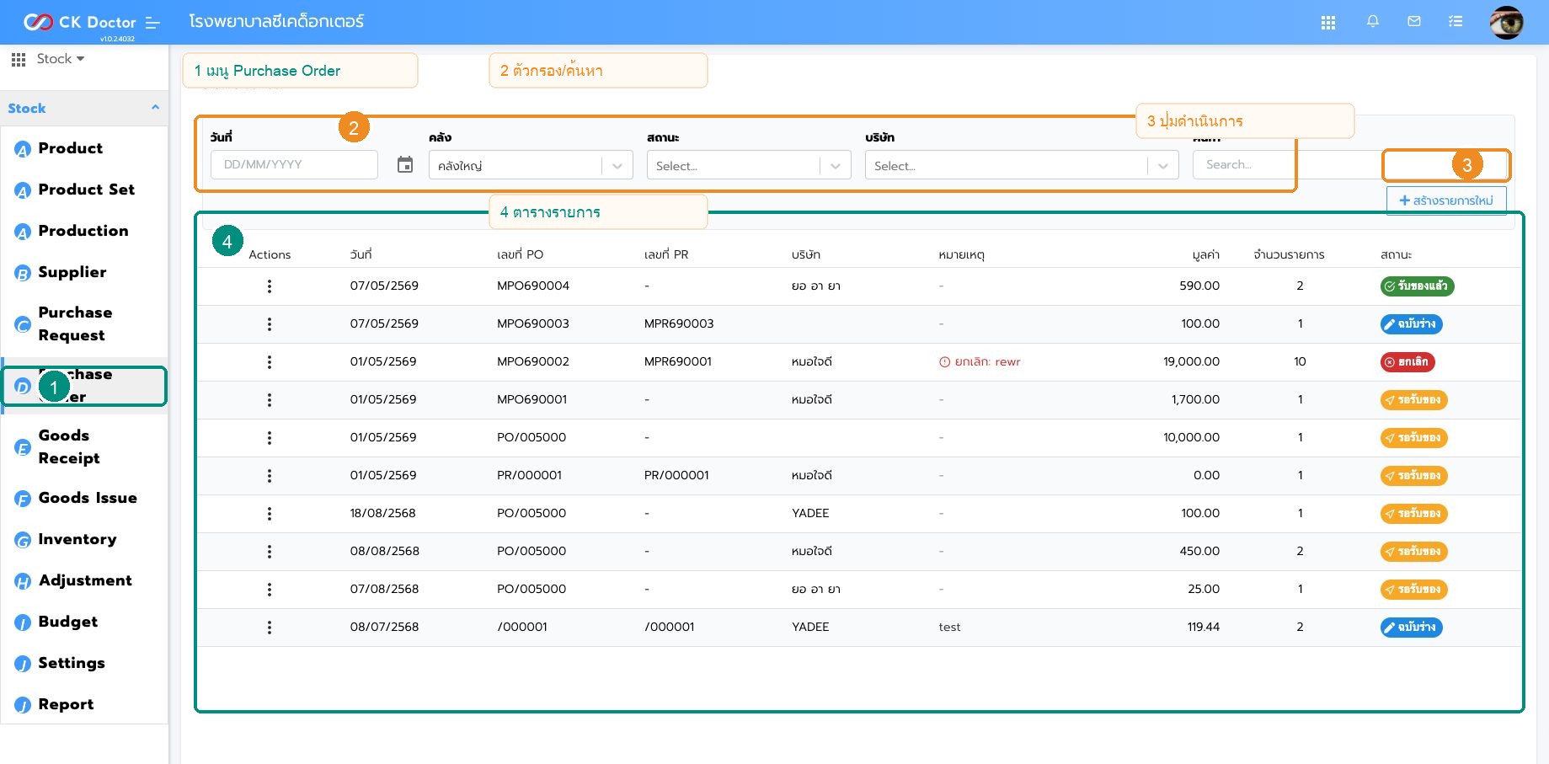Open actions menu for 10,000.00 row
Viewport: 1549px width, 764px height.
pyautogui.click(x=270, y=438)
